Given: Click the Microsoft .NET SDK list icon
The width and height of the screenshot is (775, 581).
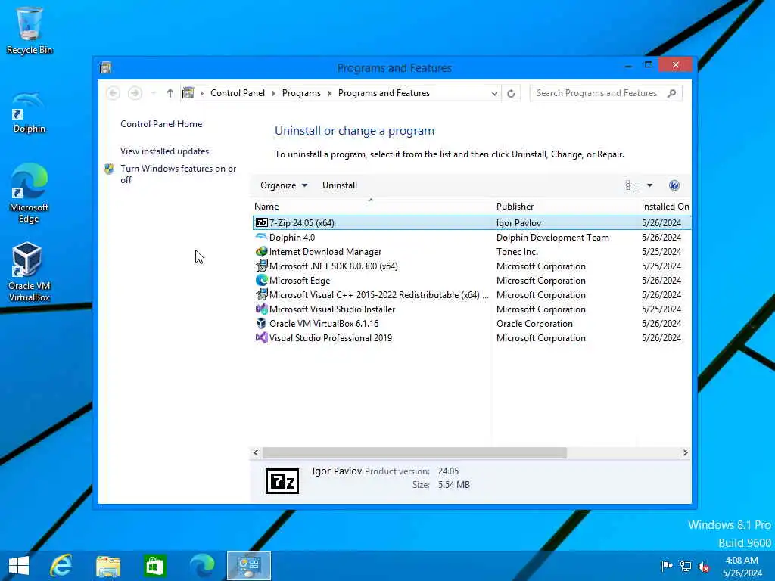Looking at the screenshot, I should pos(261,266).
